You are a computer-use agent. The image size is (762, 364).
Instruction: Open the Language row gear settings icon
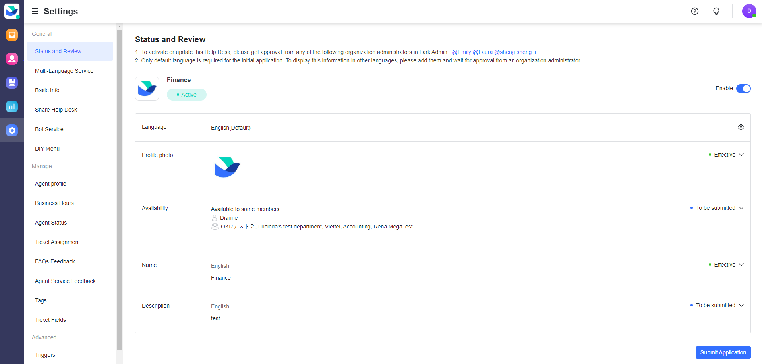741,127
